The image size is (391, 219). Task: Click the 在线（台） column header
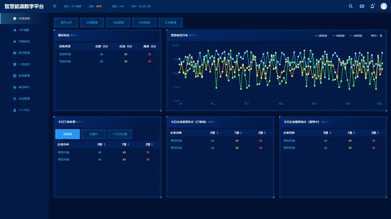point(126,46)
